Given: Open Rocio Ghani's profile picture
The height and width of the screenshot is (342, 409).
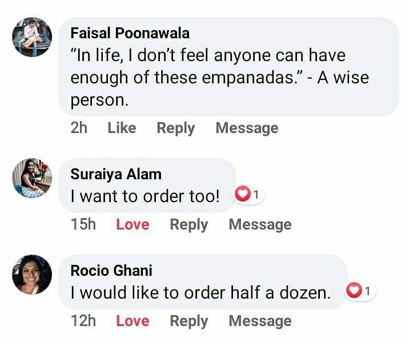Looking at the screenshot, I should (32, 275).
